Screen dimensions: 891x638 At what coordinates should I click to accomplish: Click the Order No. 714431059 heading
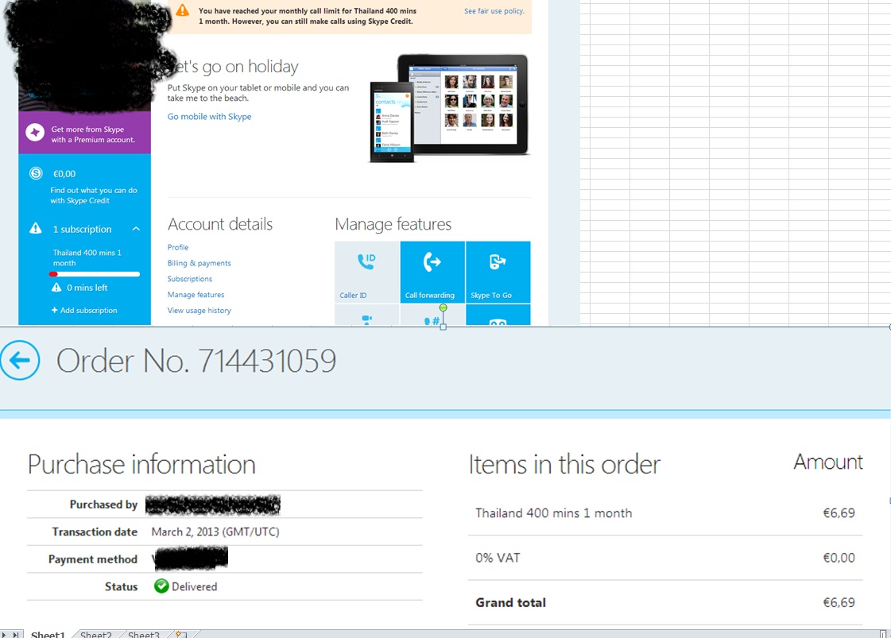click(196, 361)
